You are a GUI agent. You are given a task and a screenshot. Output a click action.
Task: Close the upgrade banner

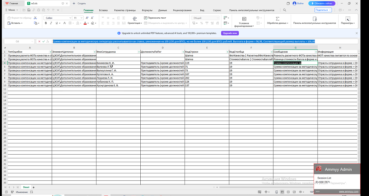coord(357,33)
